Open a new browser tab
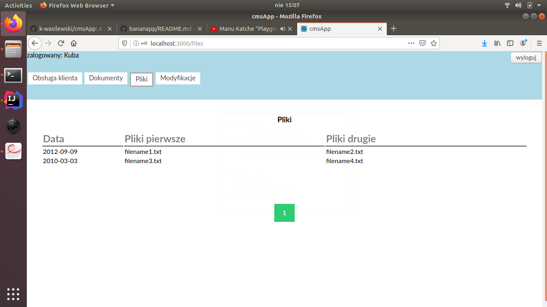This screenshot has height=307, width=547. point(394,28)
